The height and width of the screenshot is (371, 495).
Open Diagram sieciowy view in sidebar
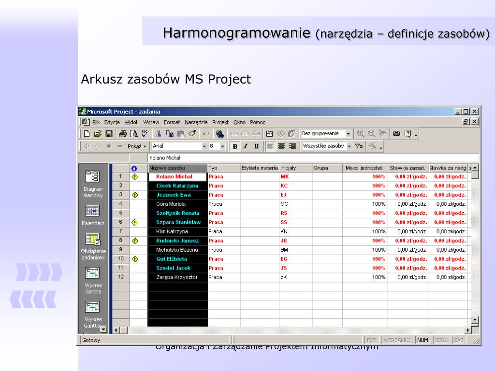(x=93, y=184)
